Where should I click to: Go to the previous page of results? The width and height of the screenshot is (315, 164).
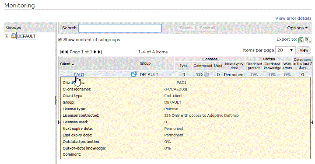click(x=66, y=52)
